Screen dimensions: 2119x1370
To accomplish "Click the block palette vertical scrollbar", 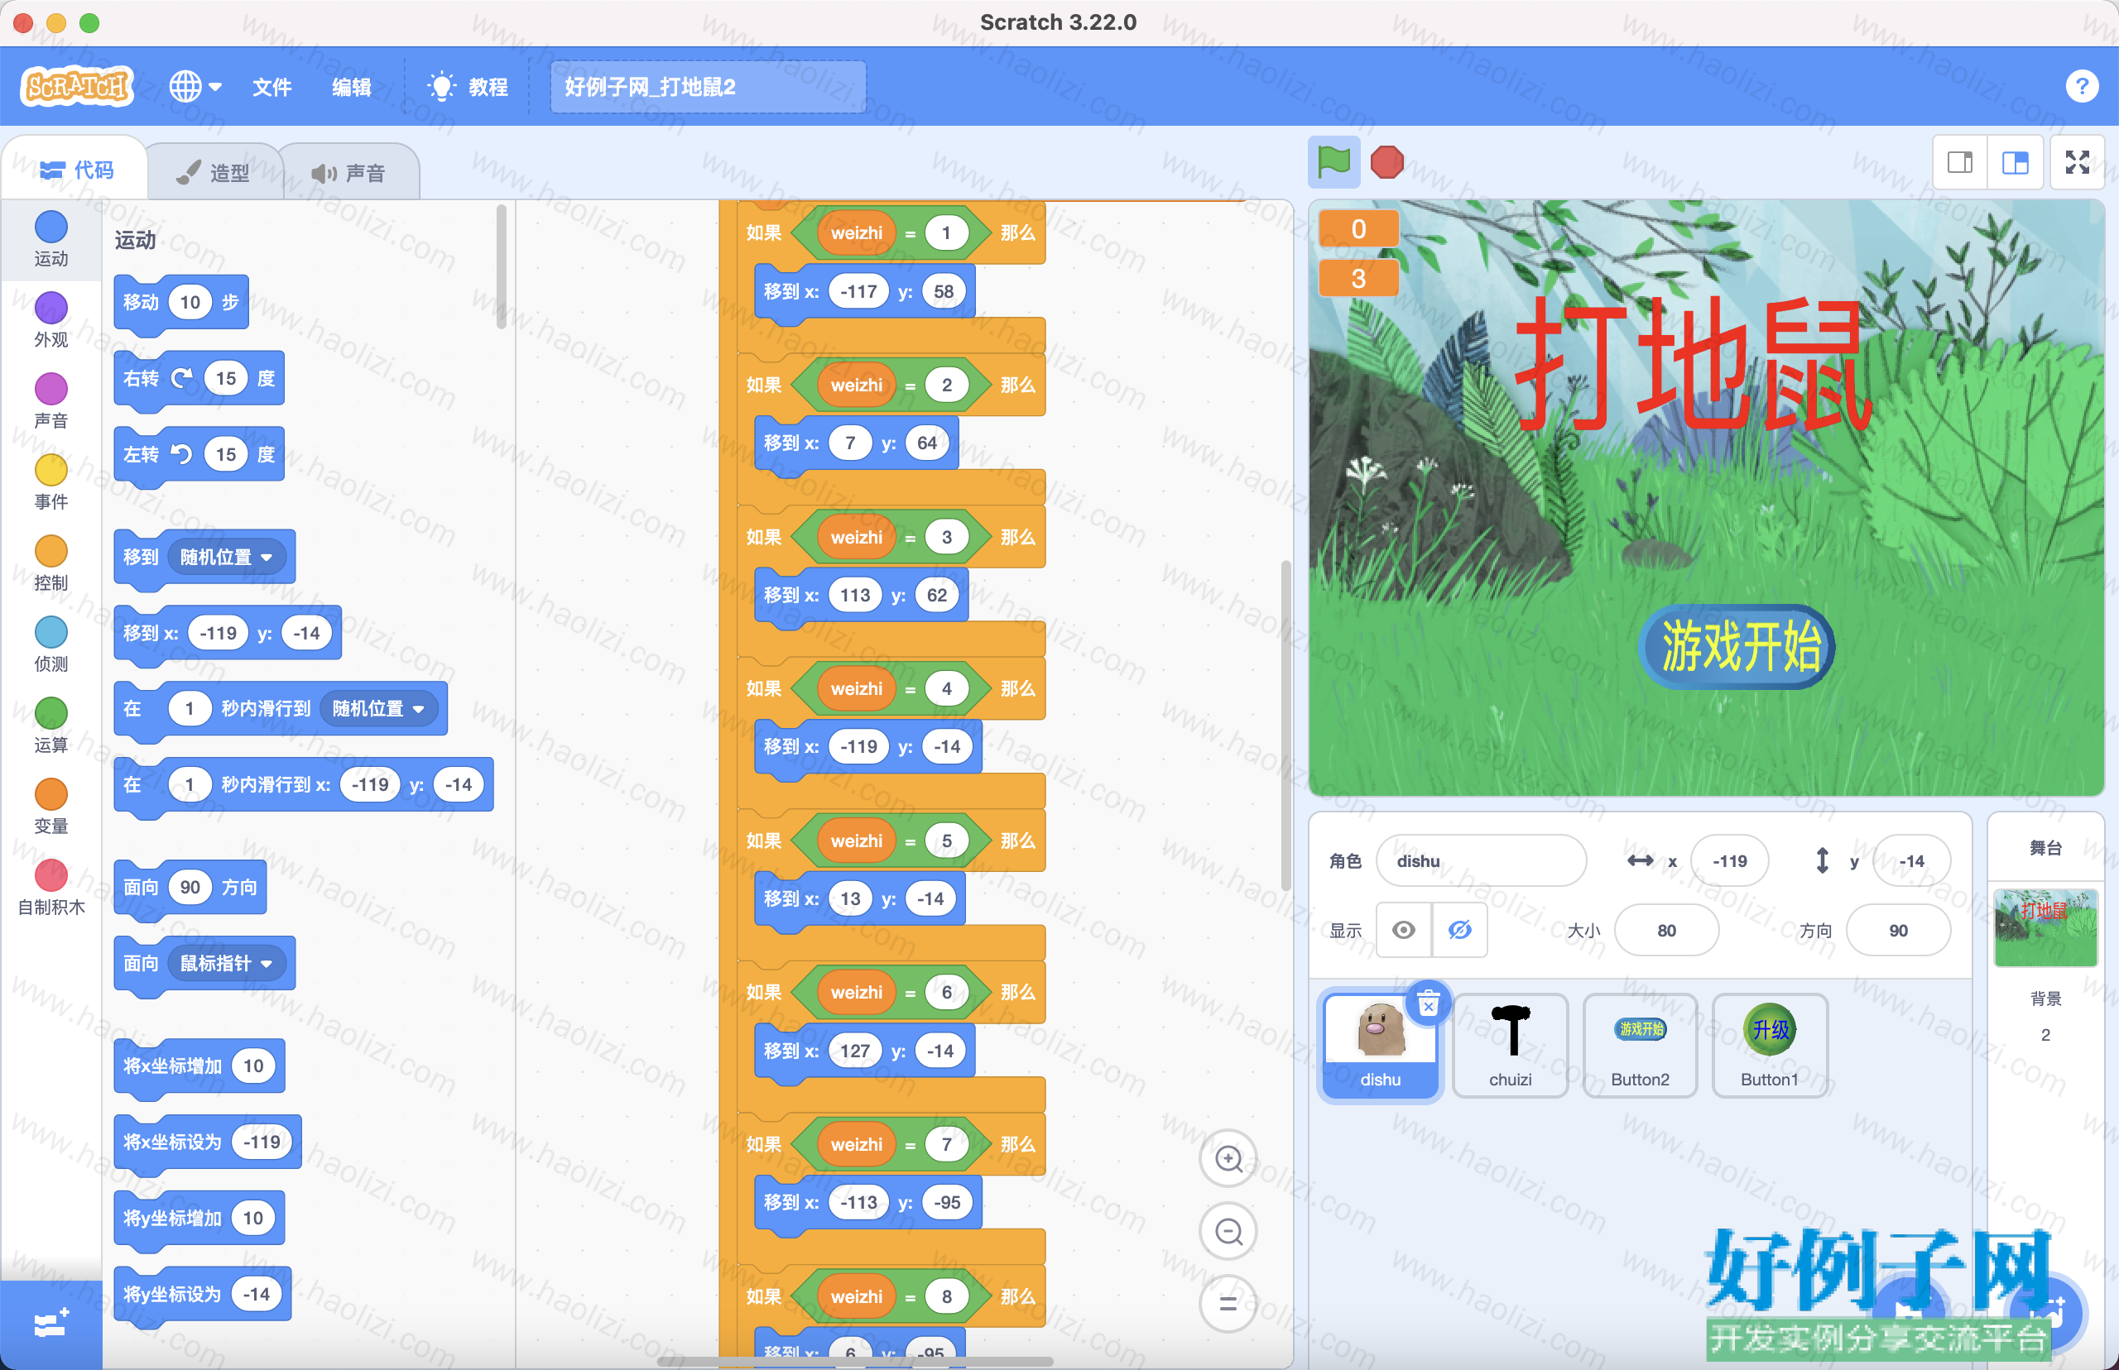I will coord(501,267).
